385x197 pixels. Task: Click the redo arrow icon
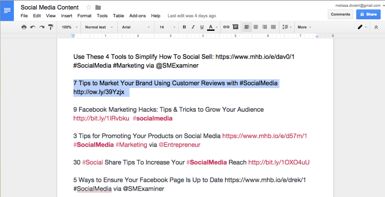pyautogui.click(x=42, y=27)
